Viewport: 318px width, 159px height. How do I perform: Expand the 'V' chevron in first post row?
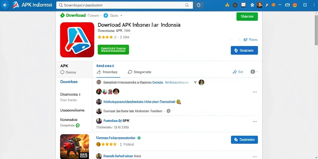click(195, 83)
